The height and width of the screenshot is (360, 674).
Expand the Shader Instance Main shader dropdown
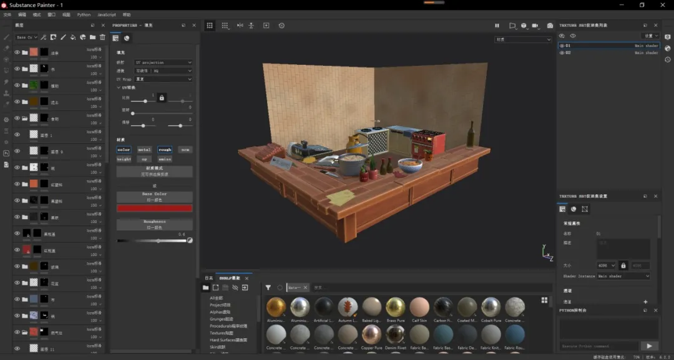623,276
